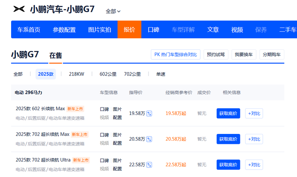Click PK 热门车型综合对比 button
The width and height of the screenshot is (297, 177).
(x=175, y=55)
